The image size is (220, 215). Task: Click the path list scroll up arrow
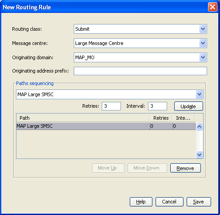point(200,126)
